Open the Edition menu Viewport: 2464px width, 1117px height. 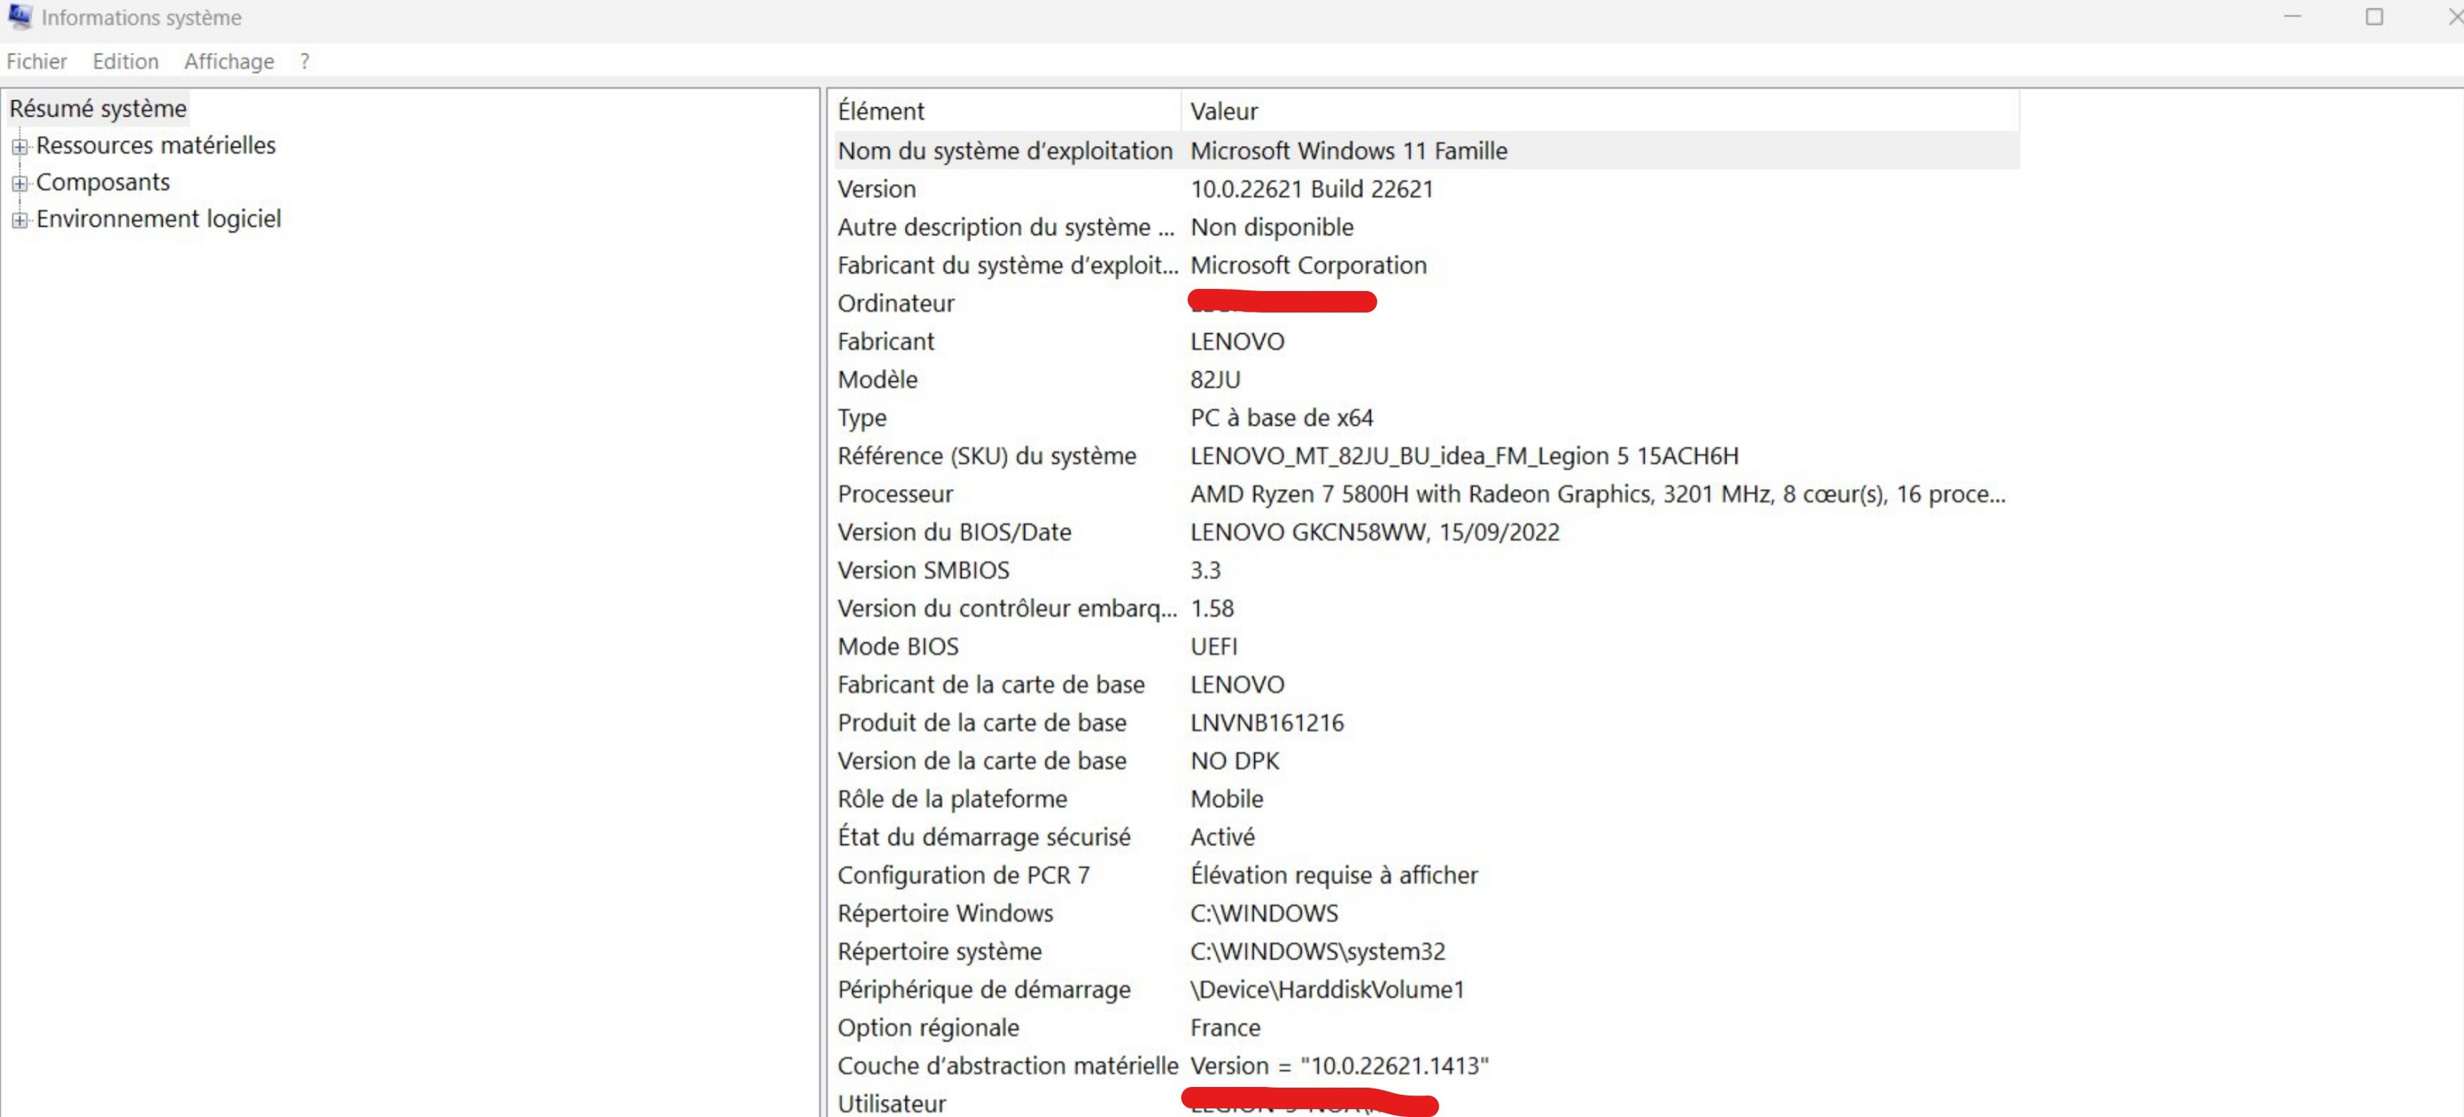click(125, 61)
